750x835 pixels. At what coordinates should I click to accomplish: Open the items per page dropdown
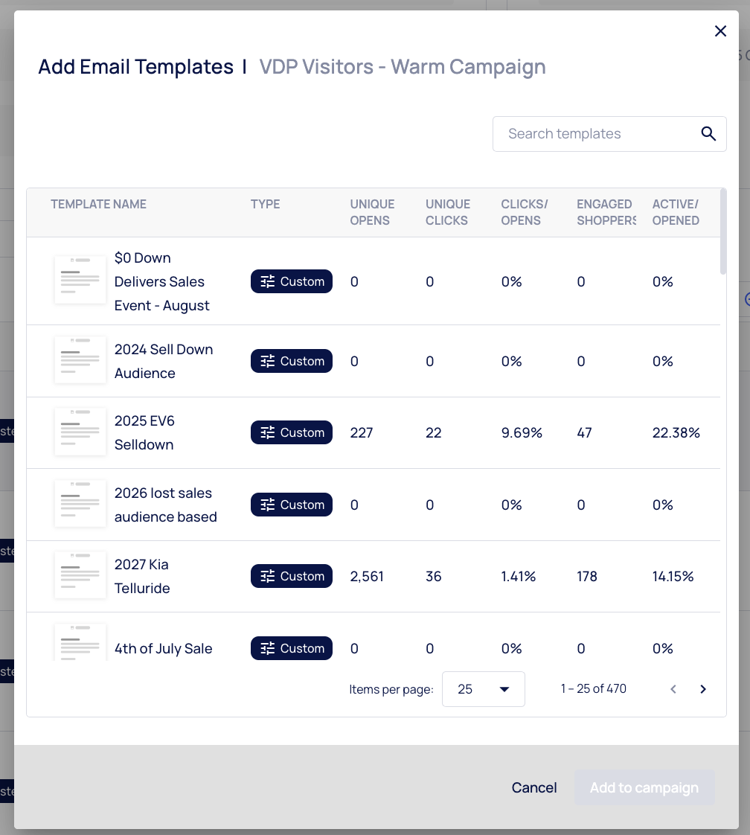click(483, 689)
